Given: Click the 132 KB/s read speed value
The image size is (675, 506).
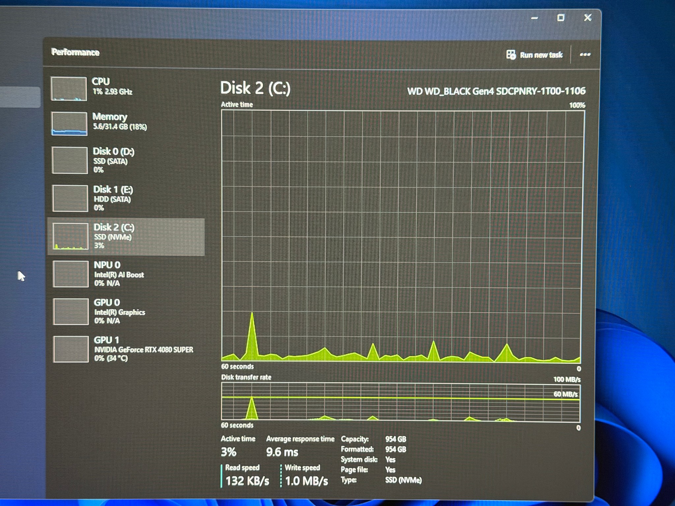Looking at the screenshot, I should (x=247, y=481).
